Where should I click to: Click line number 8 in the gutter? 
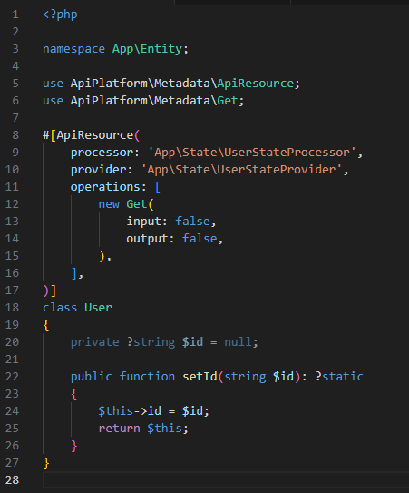click(15, 135)
